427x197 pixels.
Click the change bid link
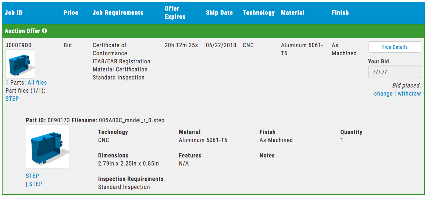(384, 94)
